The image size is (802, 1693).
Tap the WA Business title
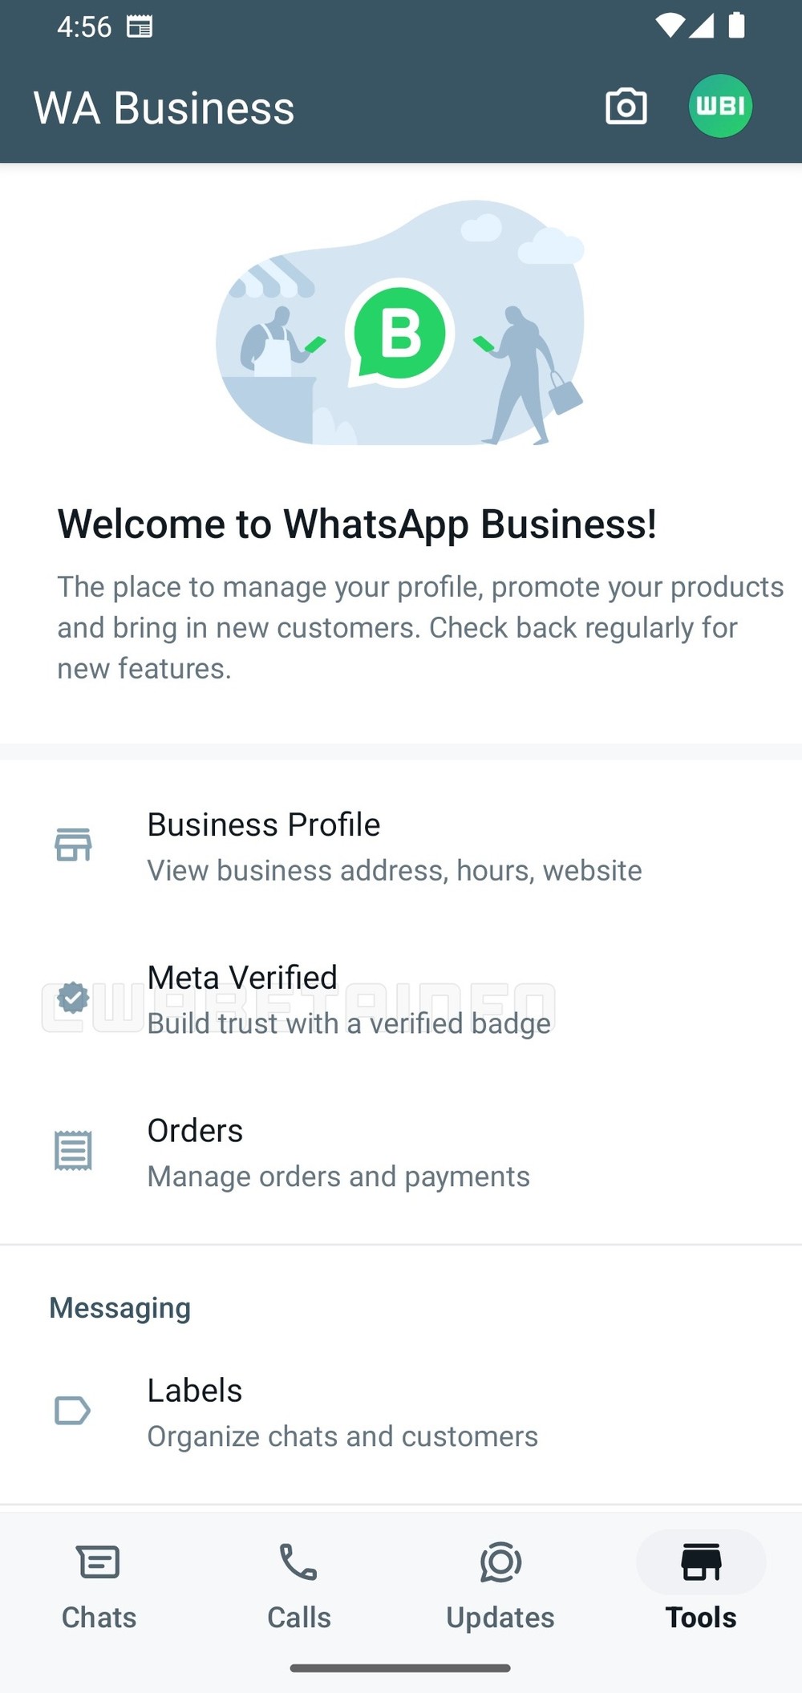[164, 108]
